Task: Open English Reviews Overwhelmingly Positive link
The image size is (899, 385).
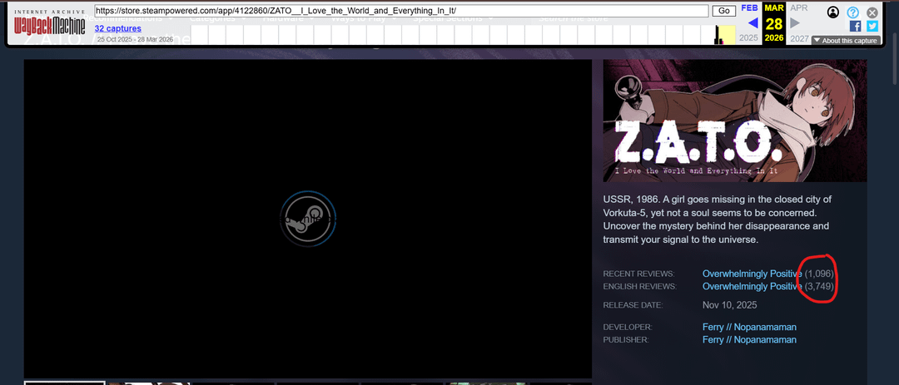Action: point(752,286)
